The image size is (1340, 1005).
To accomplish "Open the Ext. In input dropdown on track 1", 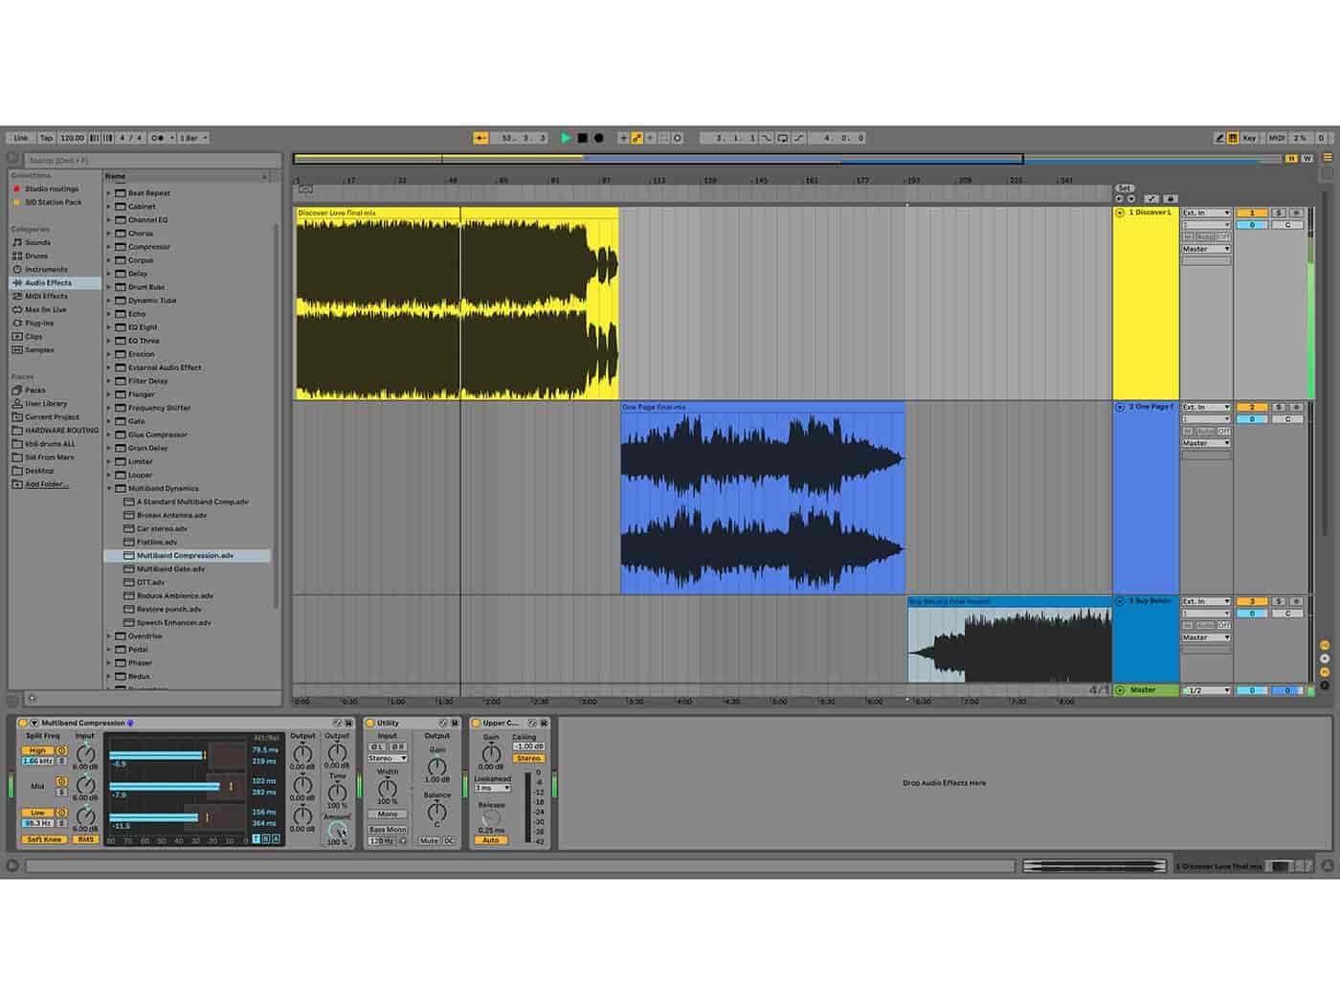I will tap(1206, 212).
